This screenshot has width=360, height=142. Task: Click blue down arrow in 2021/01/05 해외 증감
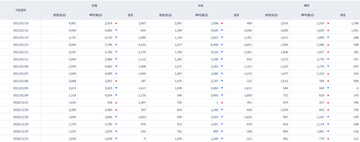tap(328, 88)
